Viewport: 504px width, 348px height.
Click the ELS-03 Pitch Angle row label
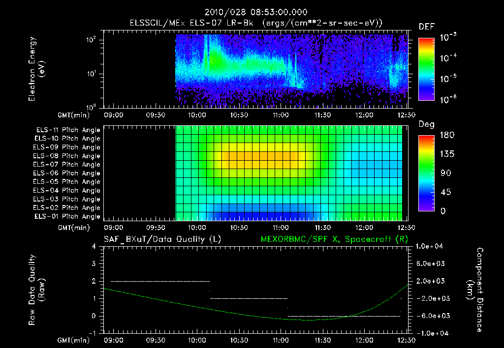point(66,199)
